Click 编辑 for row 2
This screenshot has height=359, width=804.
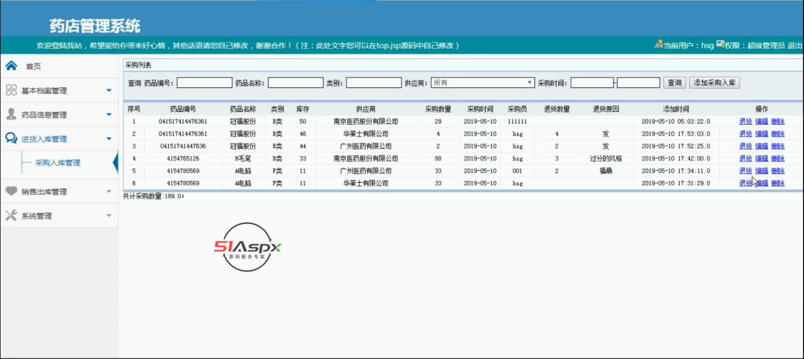[761, 133]
